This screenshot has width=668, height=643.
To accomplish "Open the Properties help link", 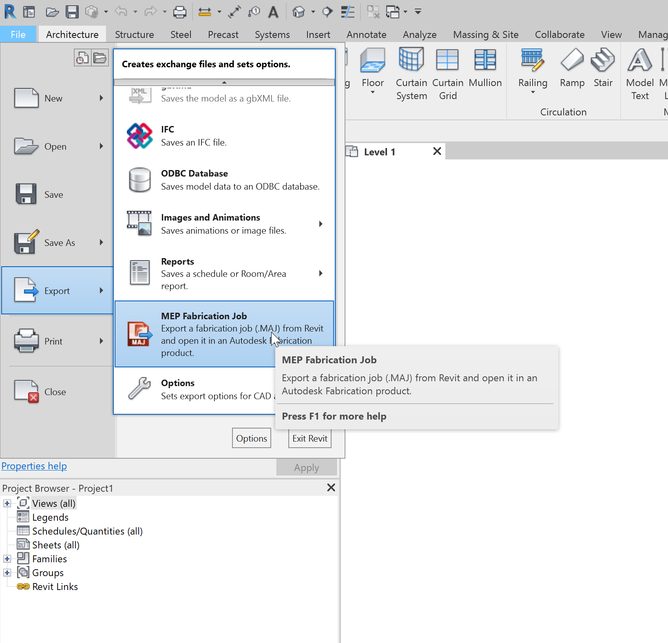I will (34, 466).
